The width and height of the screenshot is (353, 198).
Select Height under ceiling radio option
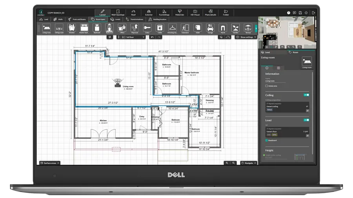click(x=264, y=155)
